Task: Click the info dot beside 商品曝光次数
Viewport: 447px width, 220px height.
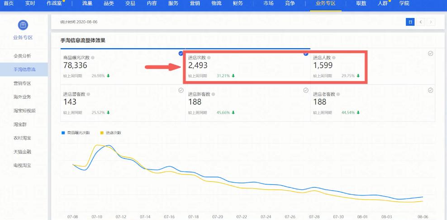Action: pyautogui.click(x=92, y=58)
